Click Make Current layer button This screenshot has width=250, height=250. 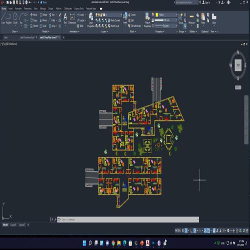[x=114, y=20]
